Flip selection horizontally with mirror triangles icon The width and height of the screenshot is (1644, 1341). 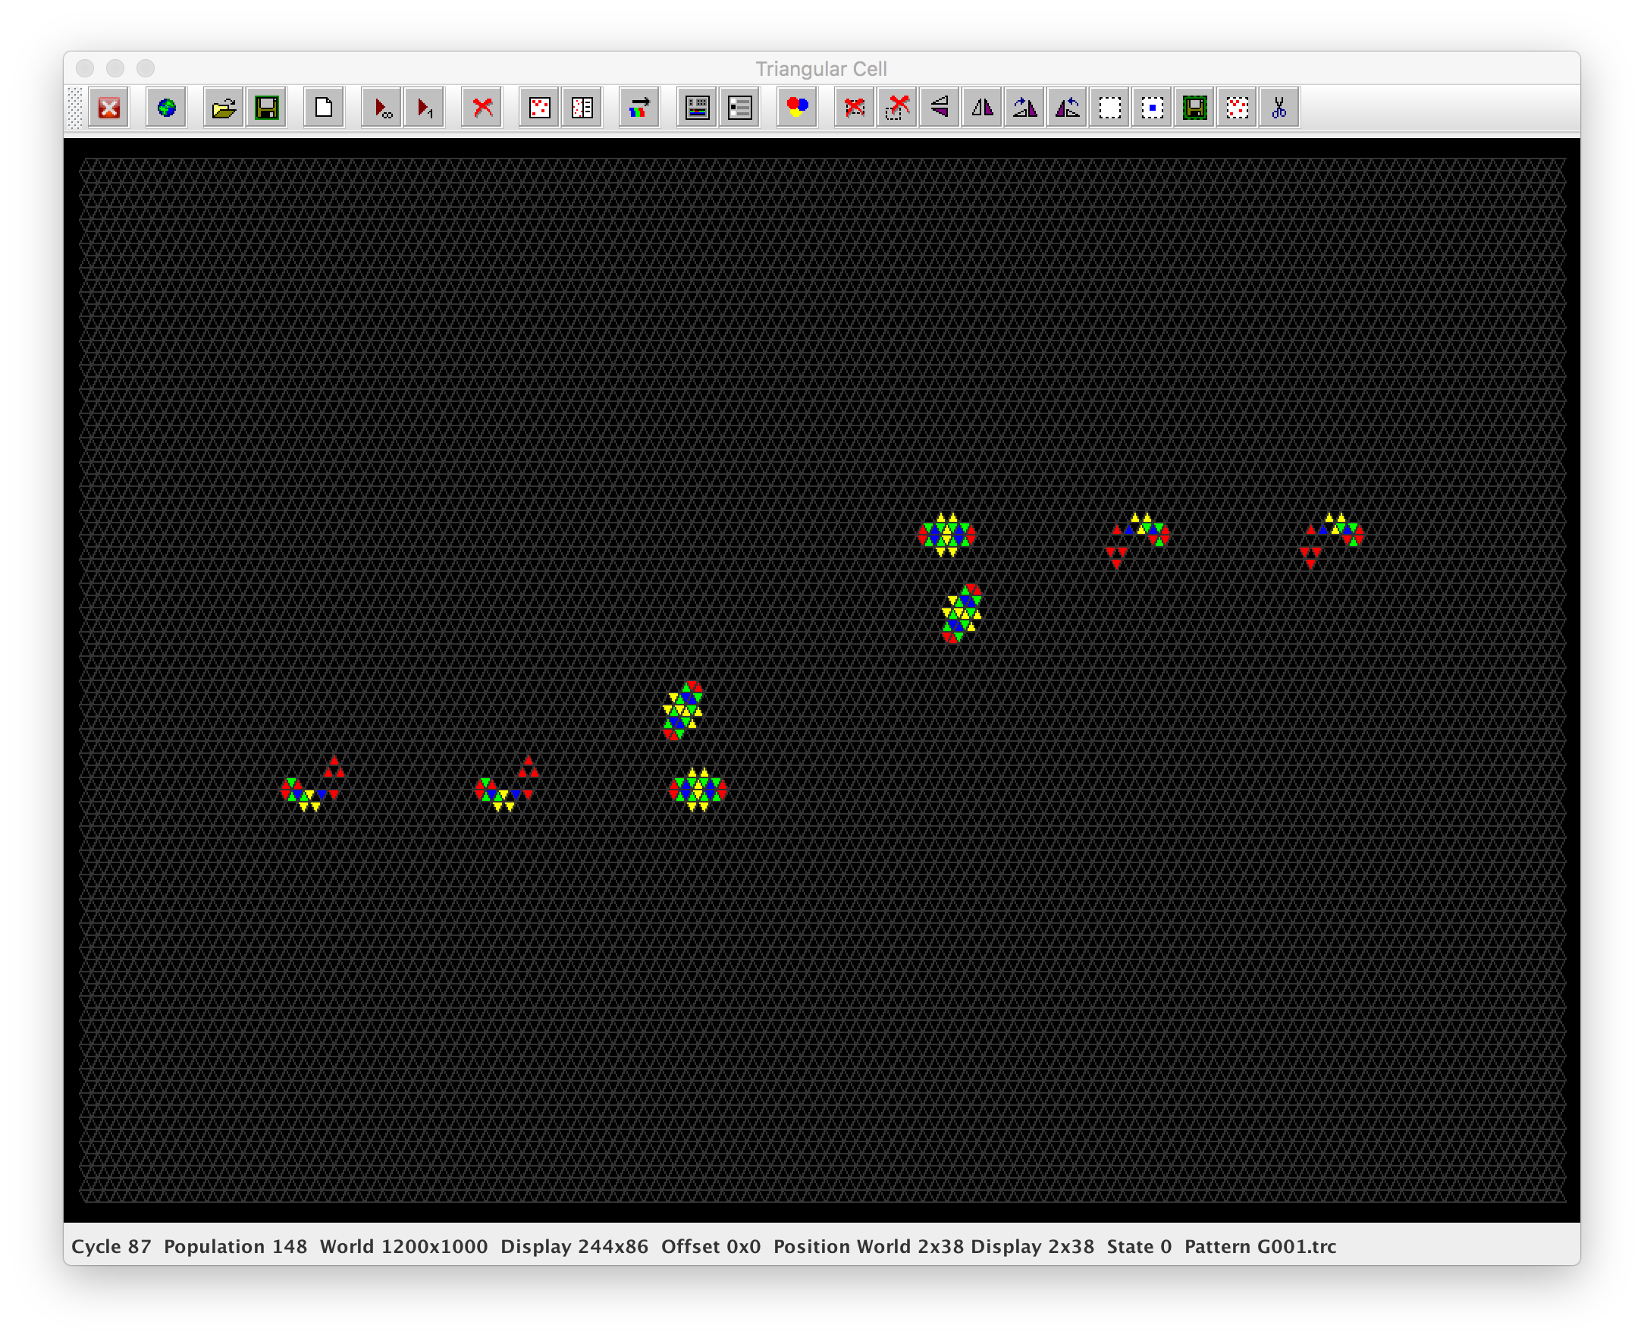point(982,108)
